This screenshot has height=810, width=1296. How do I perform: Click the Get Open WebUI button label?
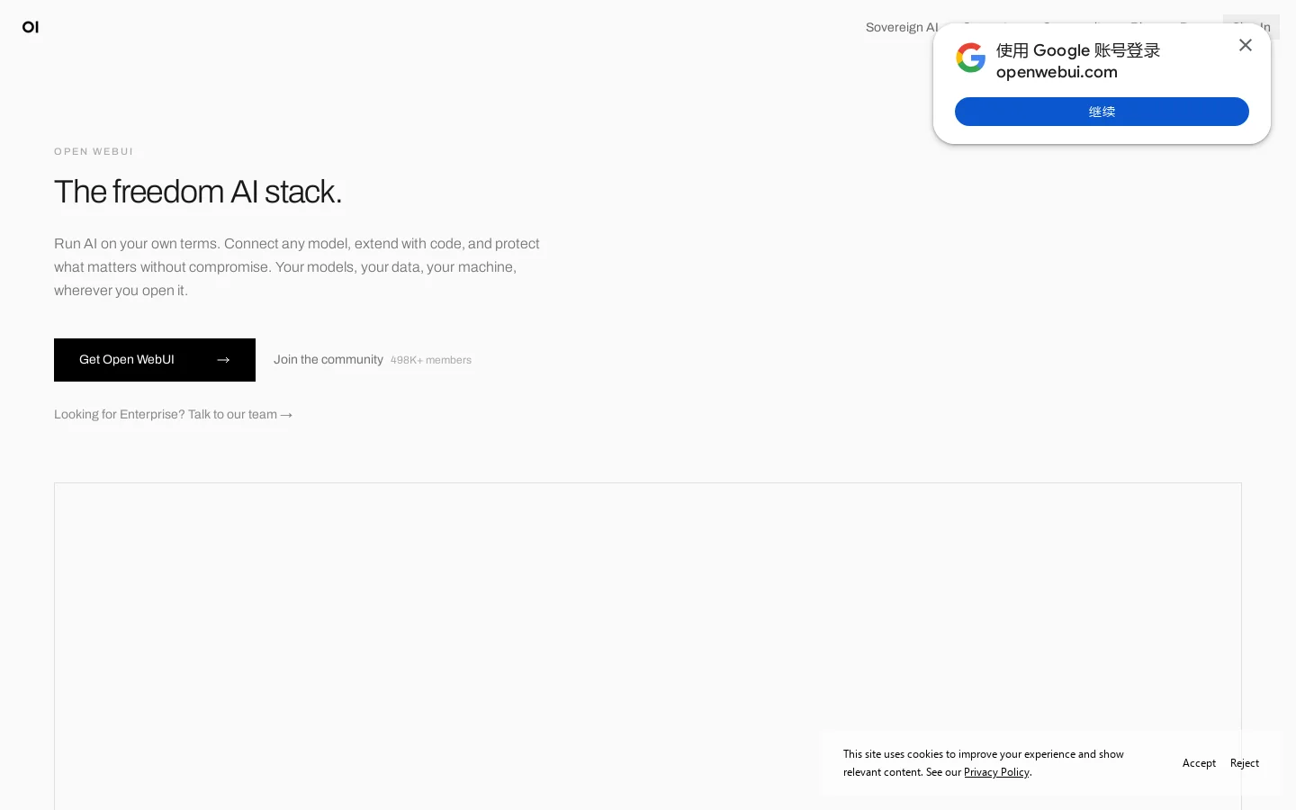127,360
